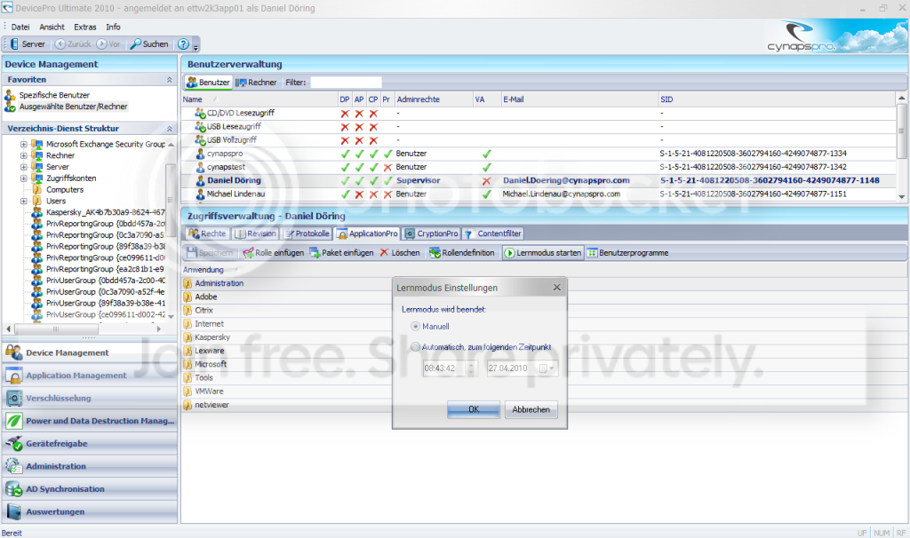Select the USB Vollzugriff row
Viewport: 910px width, 538px height.
(x=539, y=140)
